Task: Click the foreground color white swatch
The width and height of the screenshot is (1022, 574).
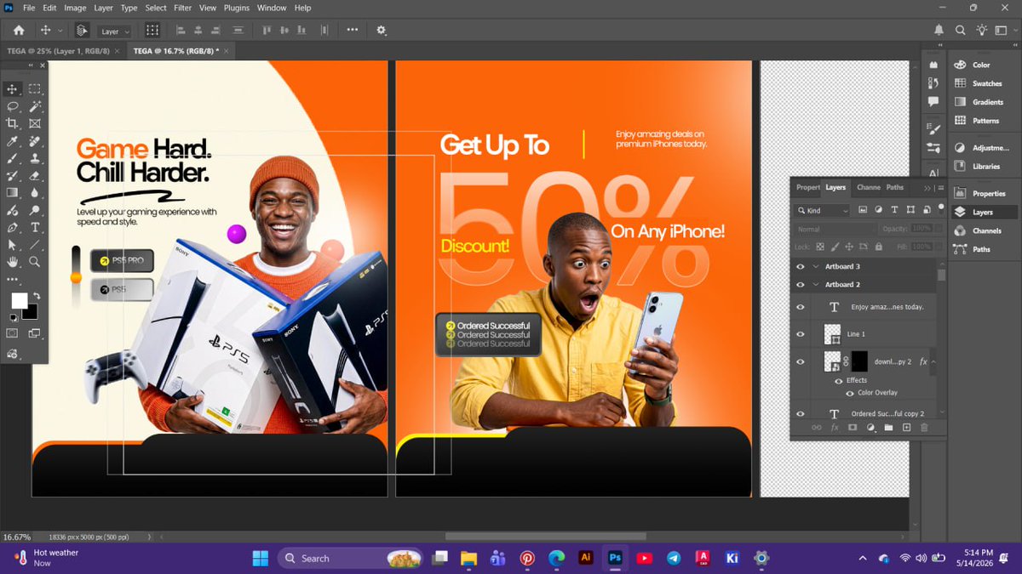Action: [x=18, y=300]
